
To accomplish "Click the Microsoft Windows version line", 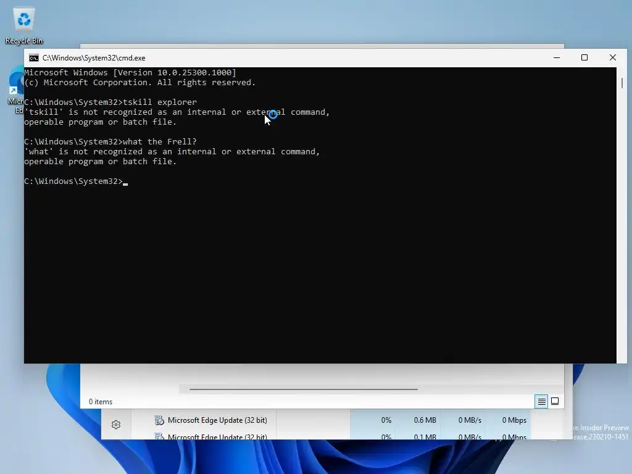I will pos(130,73).
